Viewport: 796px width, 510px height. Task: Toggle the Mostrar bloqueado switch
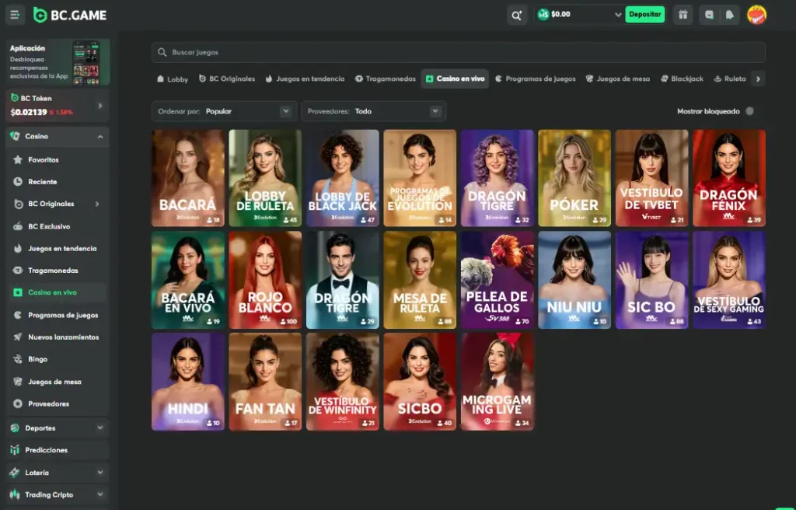coord(750,111)
